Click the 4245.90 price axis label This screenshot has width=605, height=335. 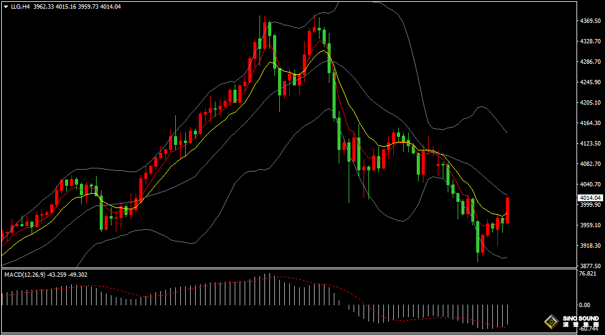point(590,82)
